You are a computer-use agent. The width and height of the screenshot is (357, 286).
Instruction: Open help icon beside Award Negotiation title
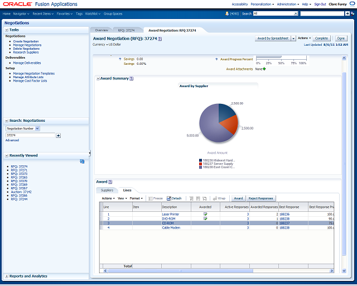pyautogui.click(x=160, y=39)
